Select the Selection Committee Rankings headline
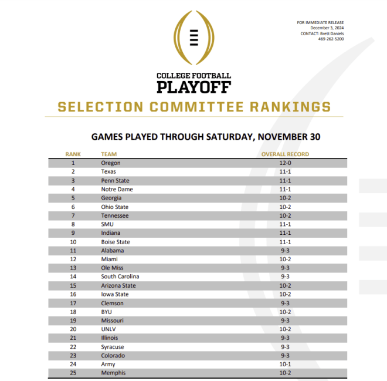 [194, 107]
